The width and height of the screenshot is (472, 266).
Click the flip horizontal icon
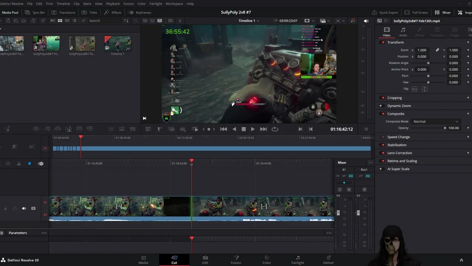[x=414, y=89]
